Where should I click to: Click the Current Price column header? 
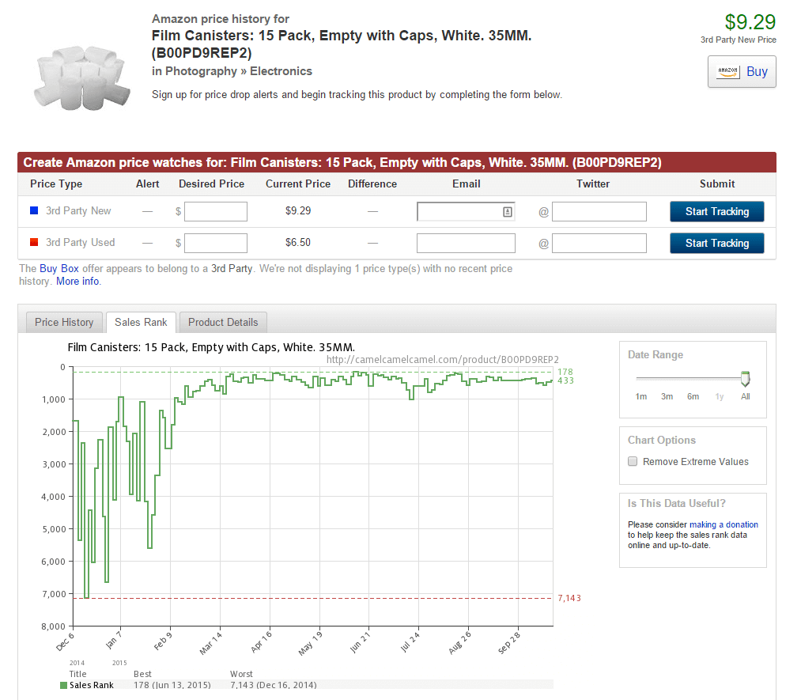point(298,184)
